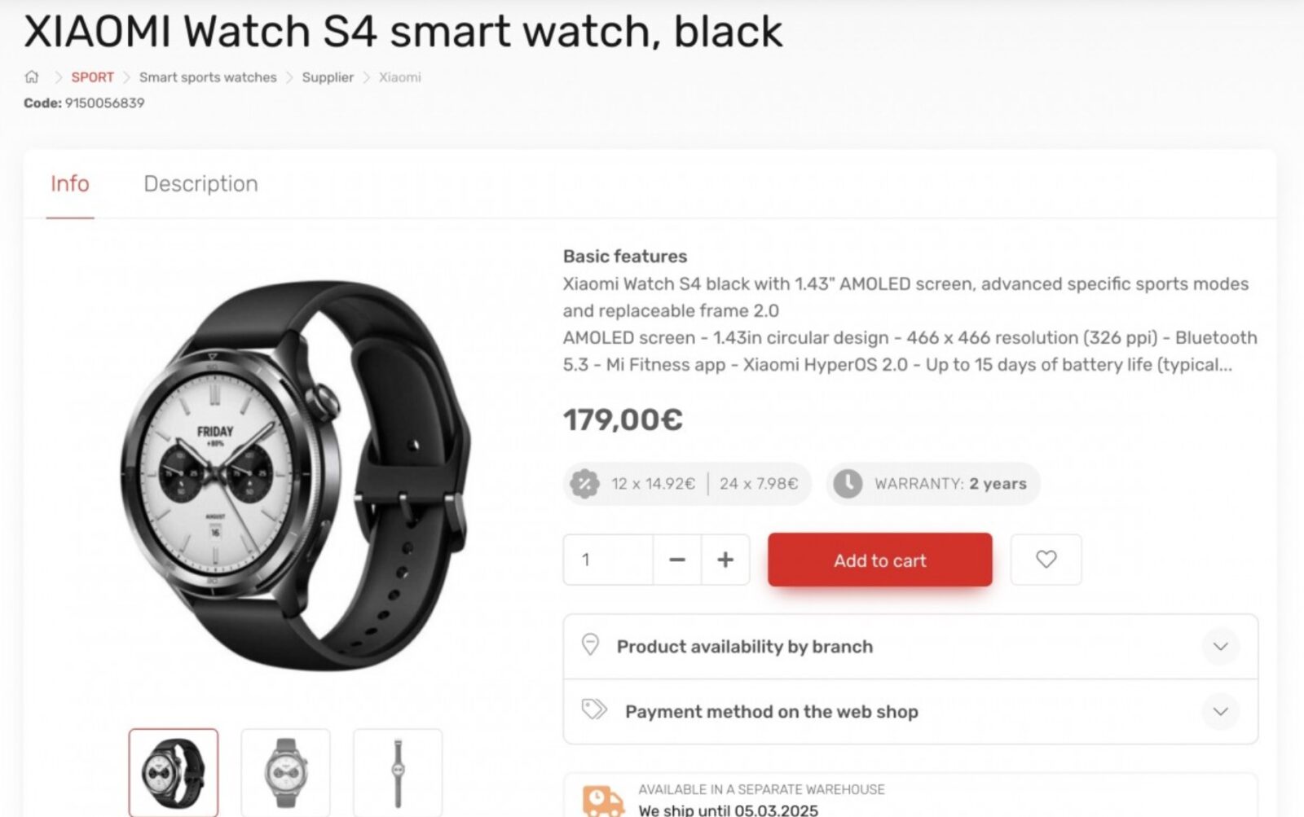
Task: Select the silver watch thumbnail
Action: point(285,772)
